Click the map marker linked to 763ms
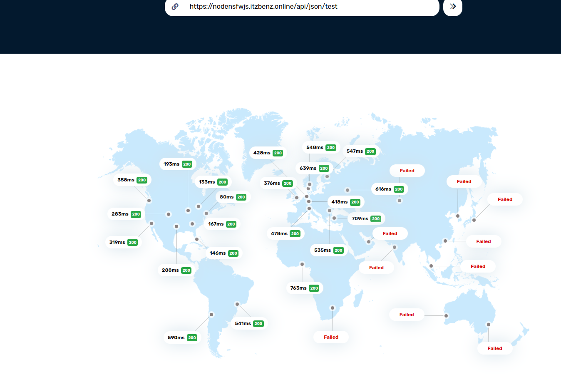Screen dimensions: 561x387 (302, 264)
